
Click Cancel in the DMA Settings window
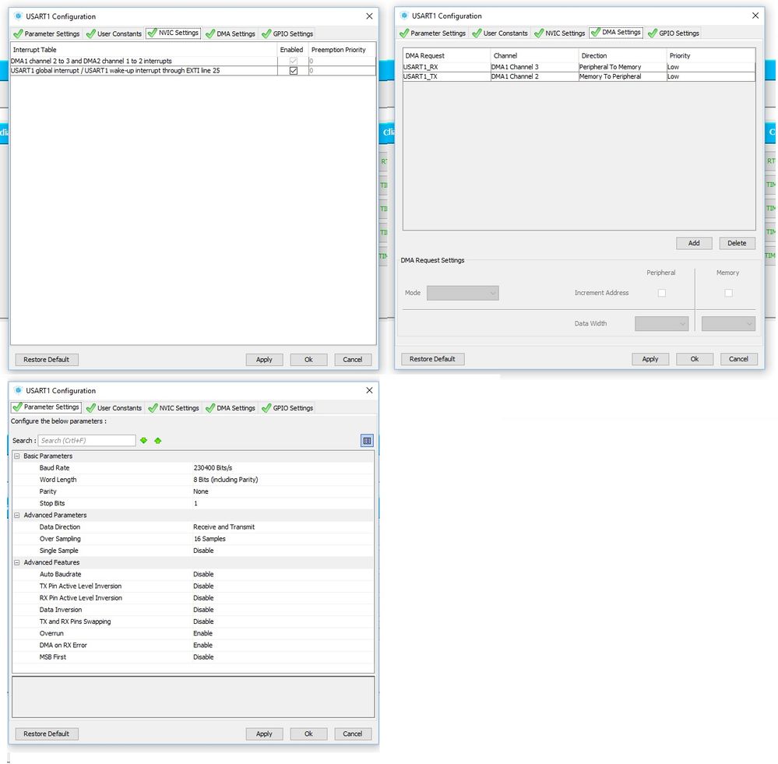[739, 359]
